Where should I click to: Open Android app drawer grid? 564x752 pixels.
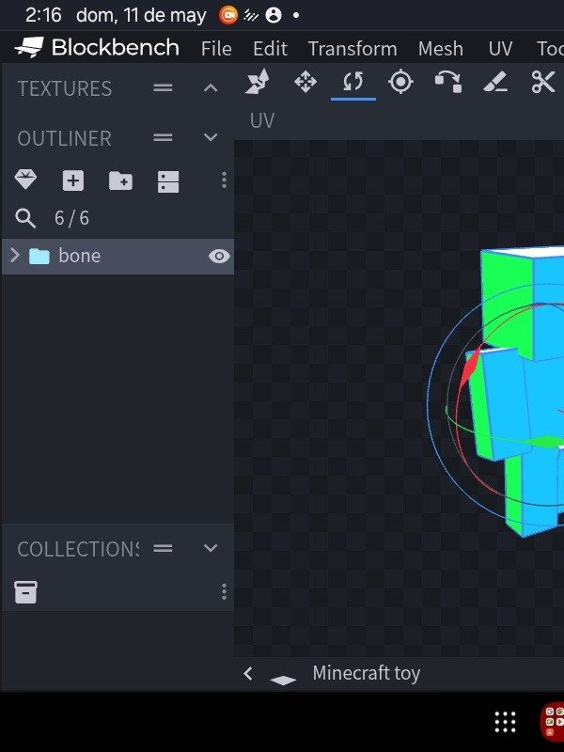[x=505, y=722]
